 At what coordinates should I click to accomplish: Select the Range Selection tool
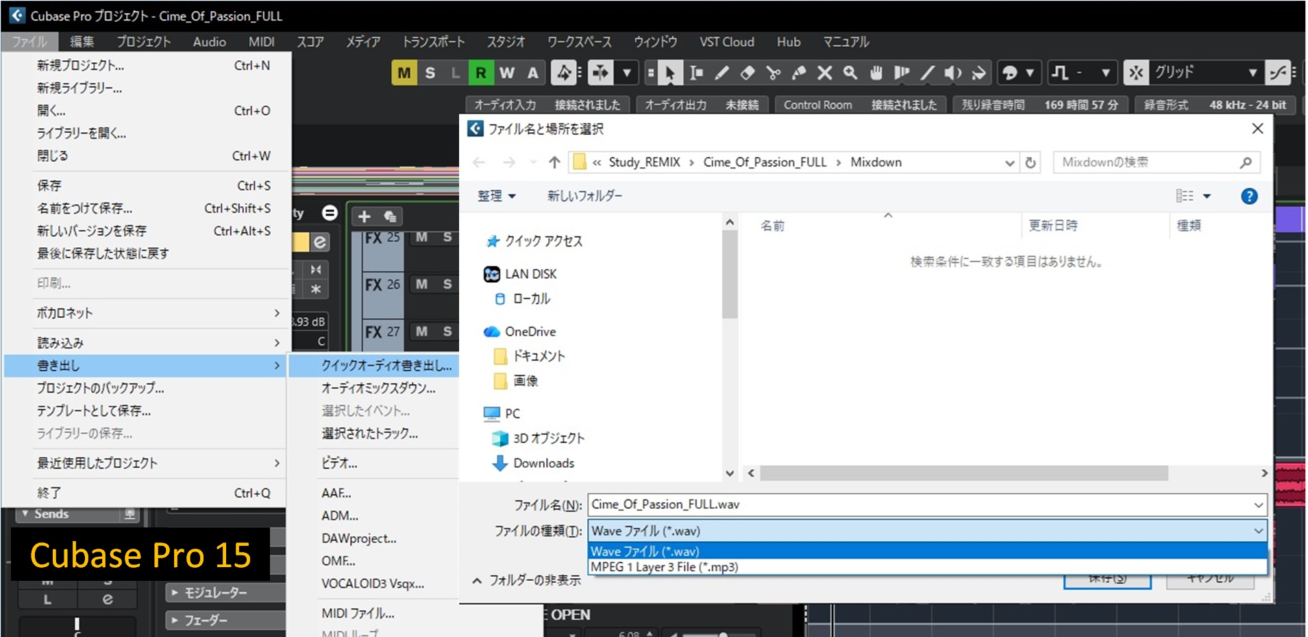tap(696, 73)
